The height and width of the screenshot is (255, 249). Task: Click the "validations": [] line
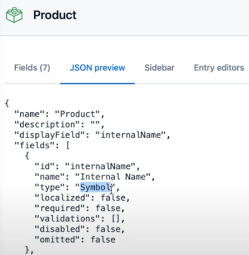pyautogui.click(x=80, y=219)
